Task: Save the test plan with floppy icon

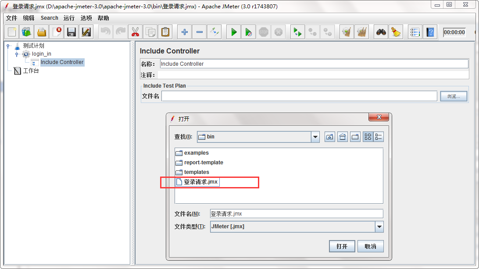Action: pyautogui.click(x=71, y=32)
